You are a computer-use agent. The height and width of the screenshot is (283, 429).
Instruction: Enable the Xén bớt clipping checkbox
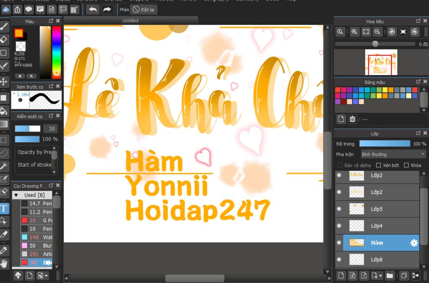[x=379, y=166]
